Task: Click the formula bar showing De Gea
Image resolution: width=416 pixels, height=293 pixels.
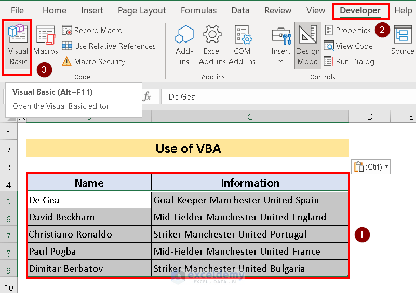Action: coord(288,96)
